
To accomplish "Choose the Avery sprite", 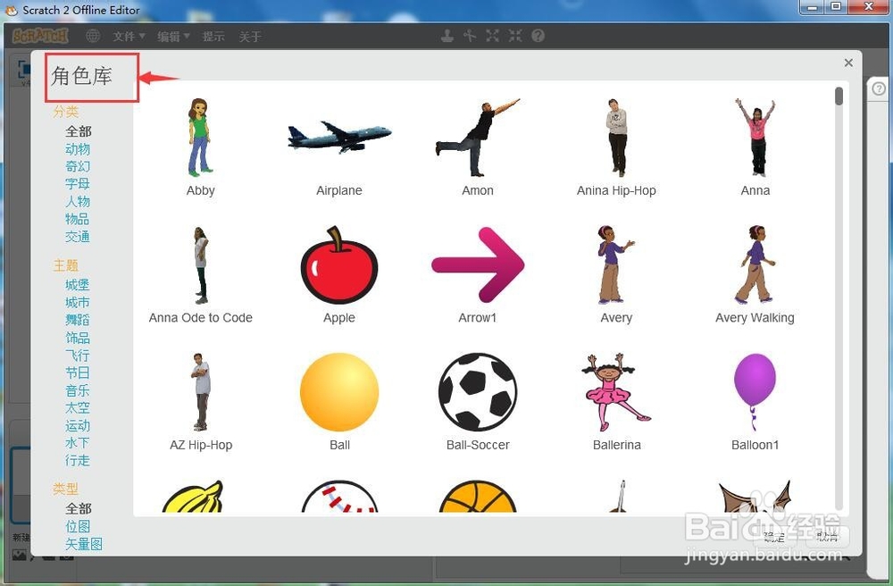I will [616, 264].
